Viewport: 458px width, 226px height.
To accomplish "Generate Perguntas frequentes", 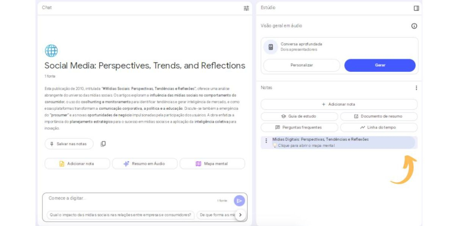I will click(299, 128).
